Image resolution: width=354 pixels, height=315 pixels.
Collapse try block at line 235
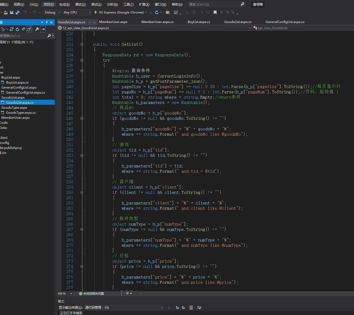(82, 60)
